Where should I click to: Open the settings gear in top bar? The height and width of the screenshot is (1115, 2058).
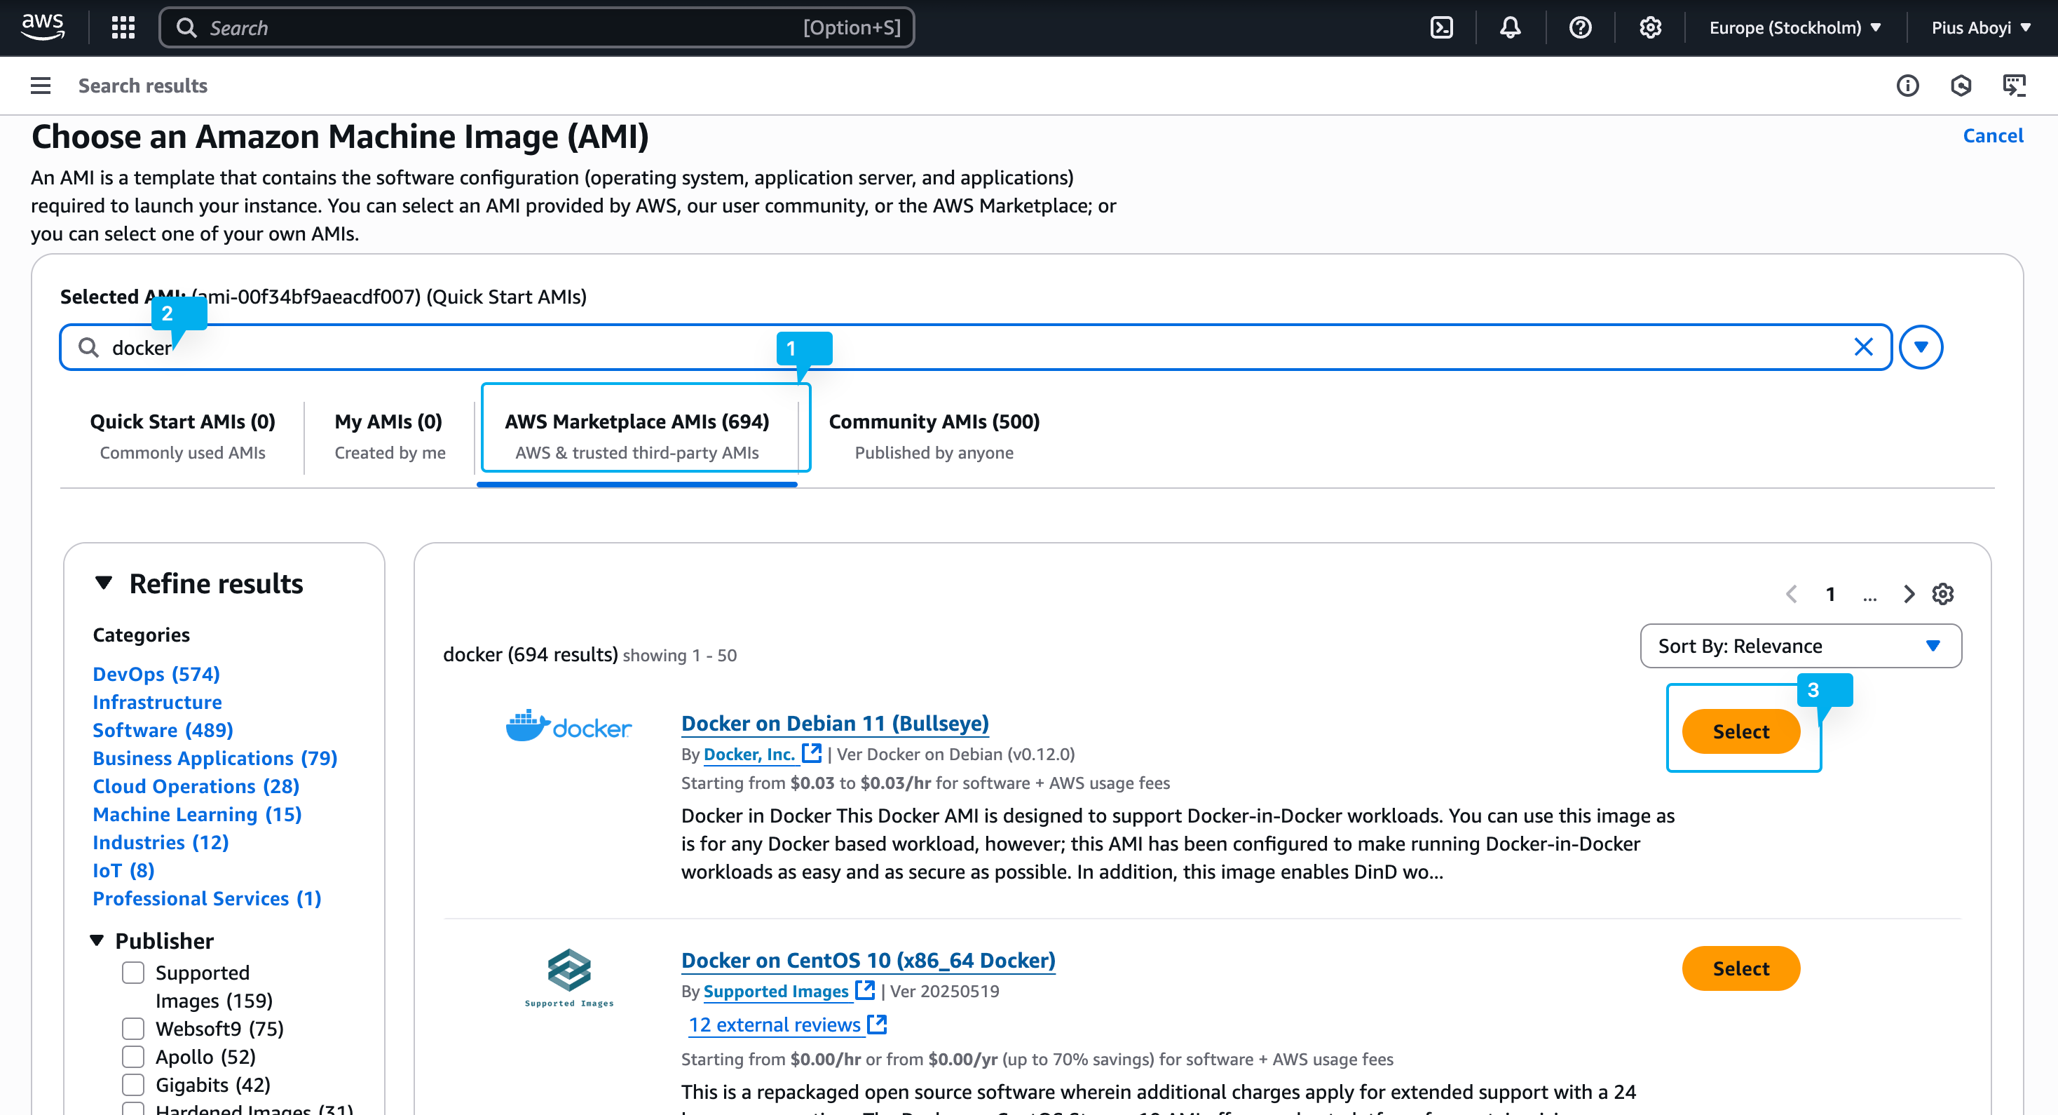tap(1650, 28)
